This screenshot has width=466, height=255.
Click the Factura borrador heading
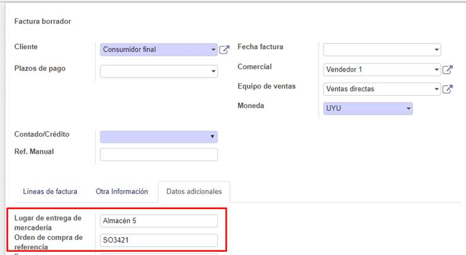pyautogui.click(x=42, y=21)
